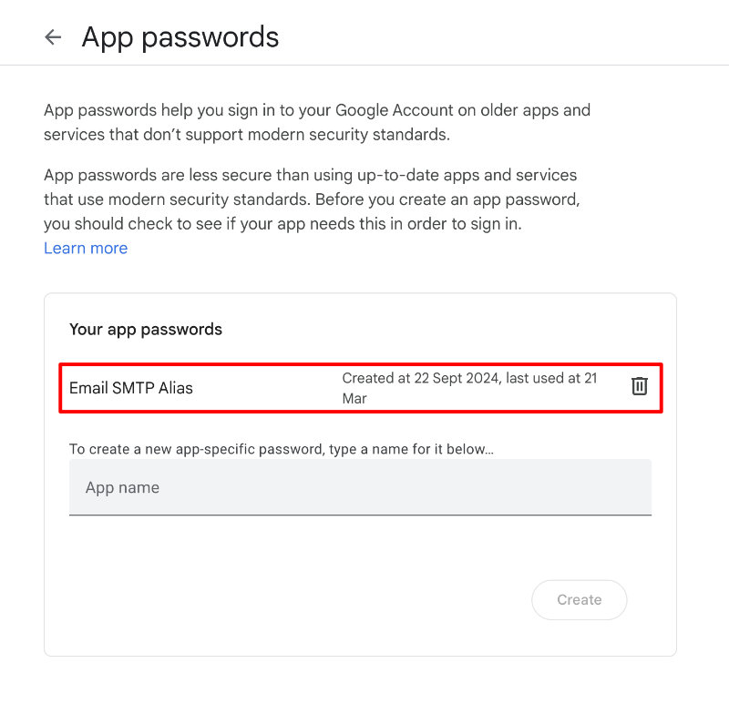The image size is (729, 704).
Task: Click the App name placeholder text
Action: click(122, 488)
